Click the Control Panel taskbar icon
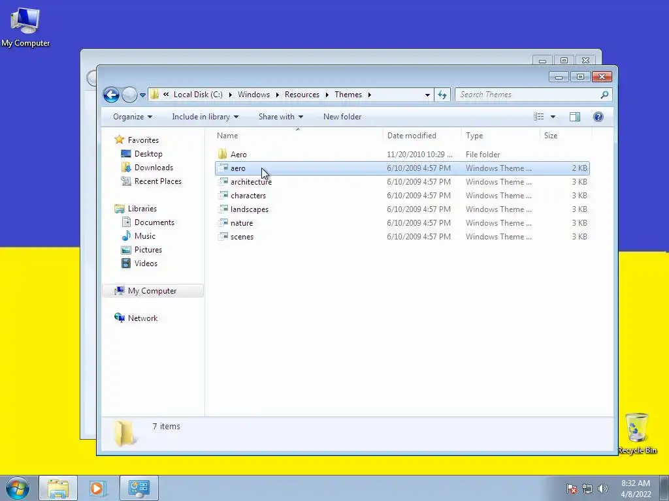Viewport: 669px width, 501px height. coord(139,488)
